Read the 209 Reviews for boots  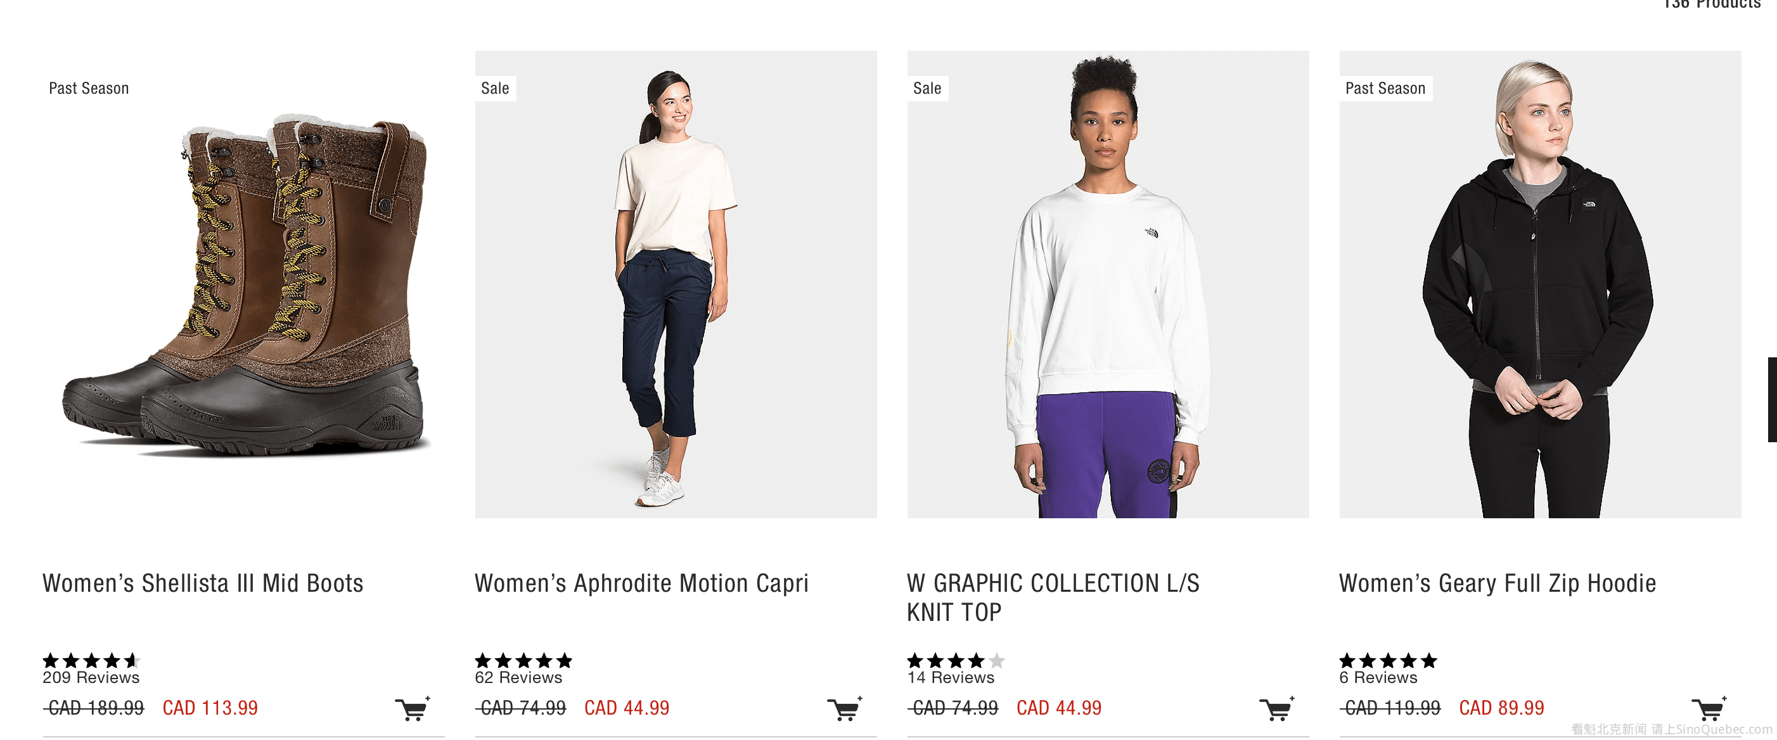click(x=91, y=677)
